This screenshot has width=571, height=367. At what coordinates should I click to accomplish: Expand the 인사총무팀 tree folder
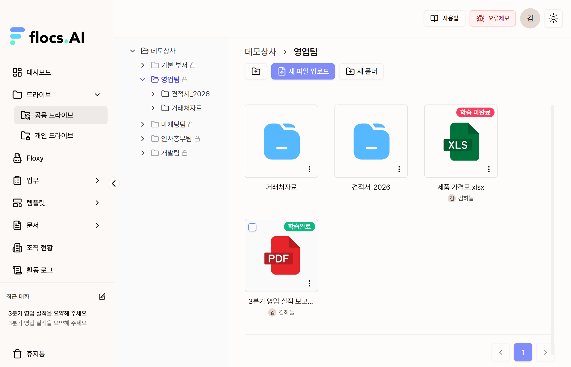coord(143,139)
